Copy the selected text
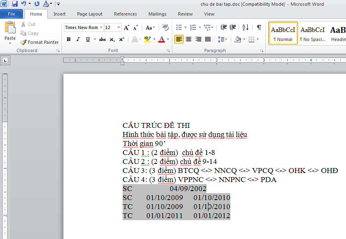 click(30, 33)
